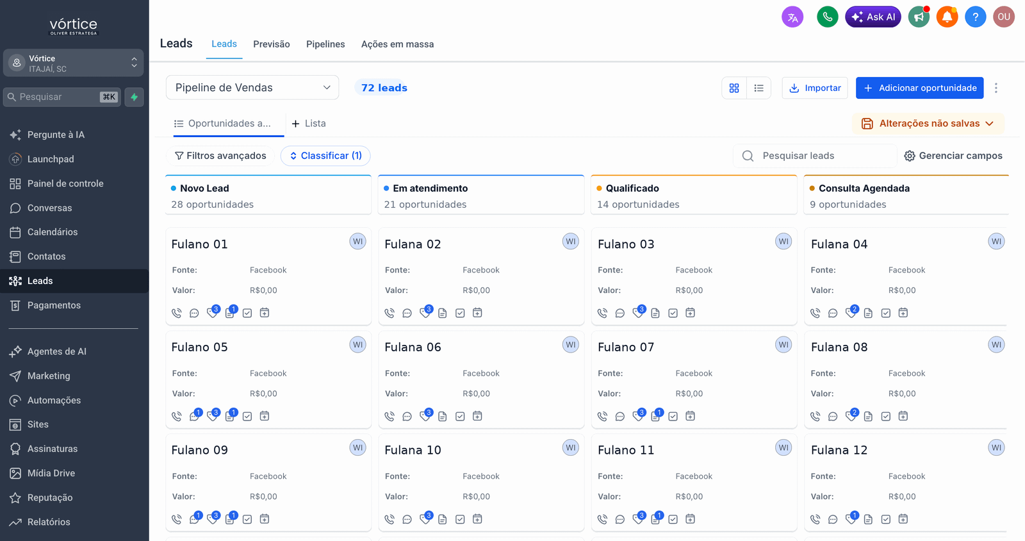Viewport: 1025px width, 541px height.
Task: Expand Alterações não salvas dropdown
Action: tap(928, 124)
